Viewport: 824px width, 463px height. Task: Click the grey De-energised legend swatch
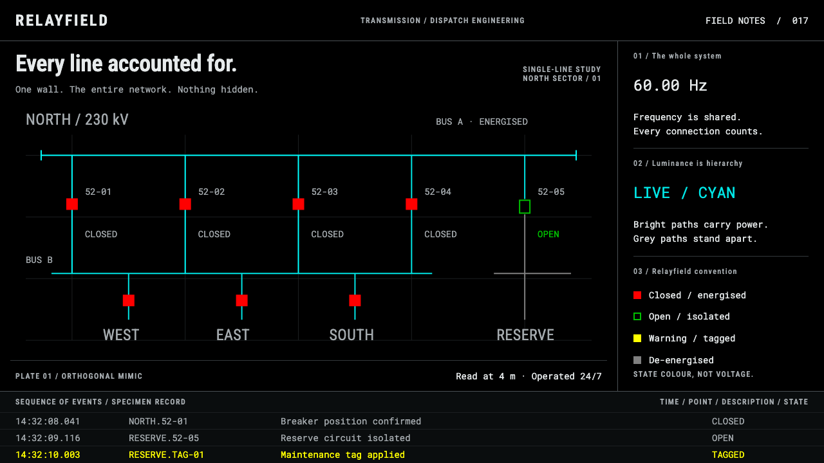point(637,360)
